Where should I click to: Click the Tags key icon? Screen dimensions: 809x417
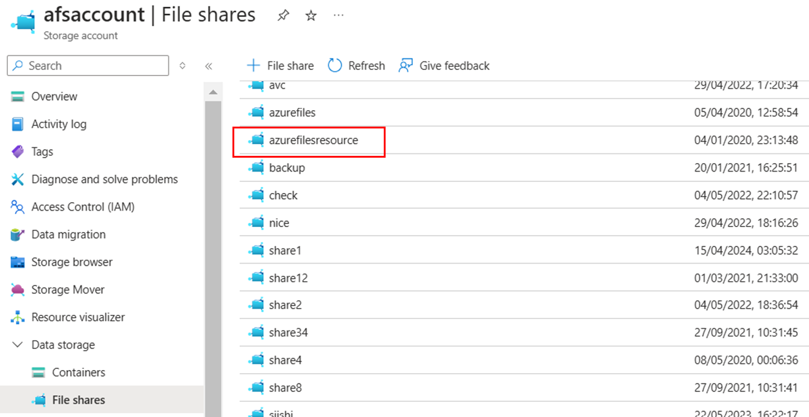(18, 152)
